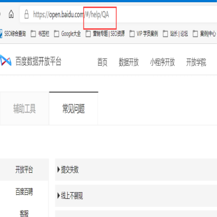Open the SEO综合查询 bookmark
Image resolution: width=217 pixels, height=217 pixels.
click(13, 34)
